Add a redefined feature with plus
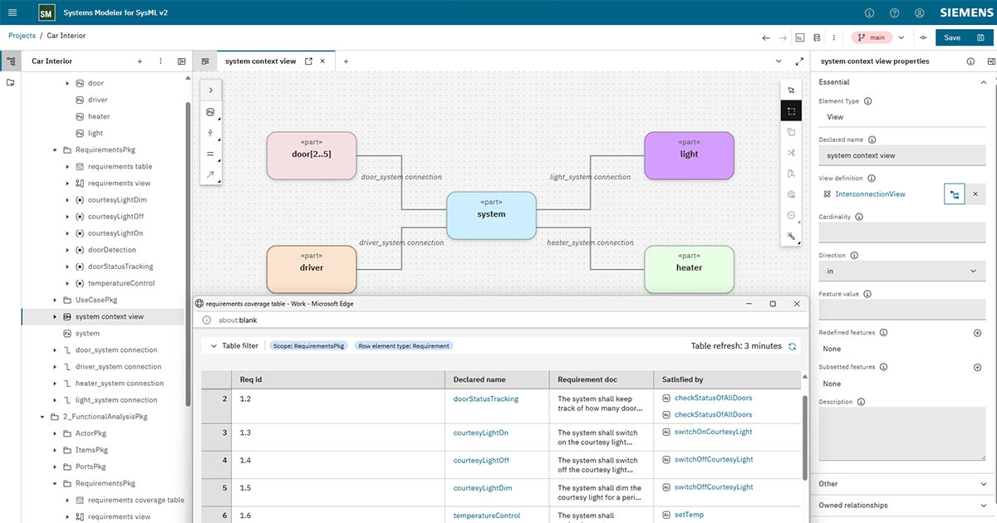997x523 pixels. click(978, 333)
